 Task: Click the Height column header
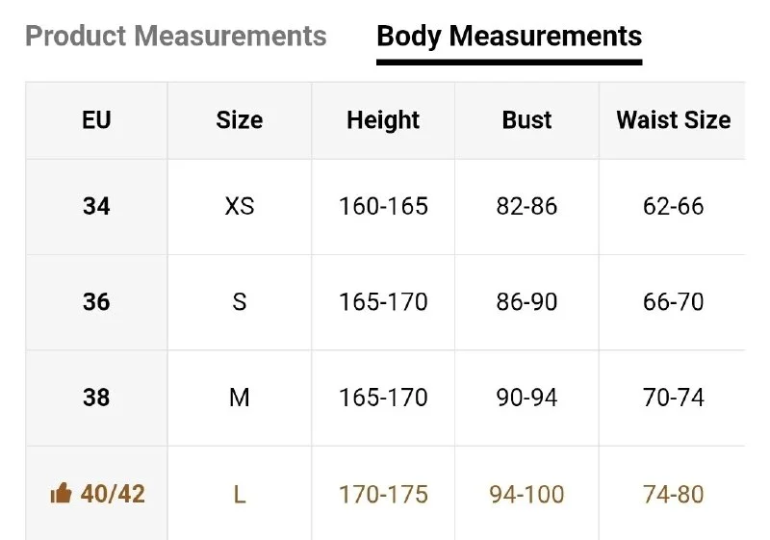tap(383, 120)
